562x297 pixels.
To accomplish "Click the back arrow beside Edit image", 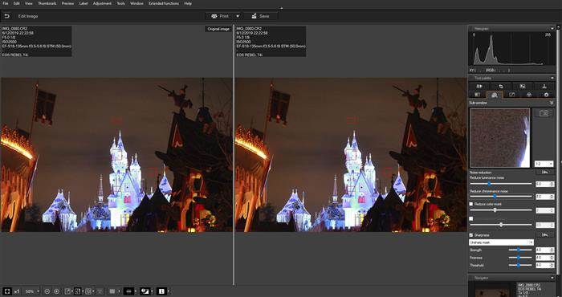I will pyautogui.click(x=6, y=16).
